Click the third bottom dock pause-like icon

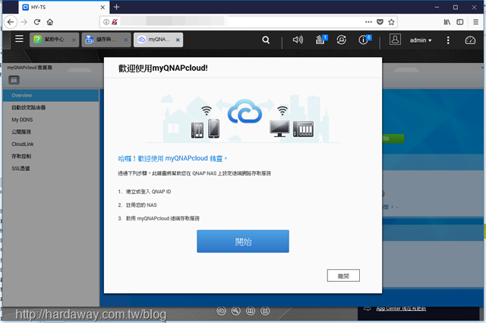pos(251,311)
